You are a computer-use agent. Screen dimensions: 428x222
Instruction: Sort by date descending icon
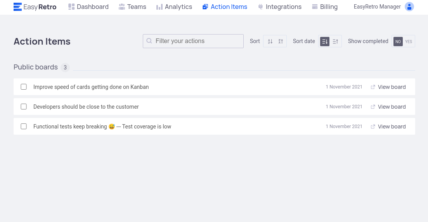pyautogui.click(x=325, y=41)
